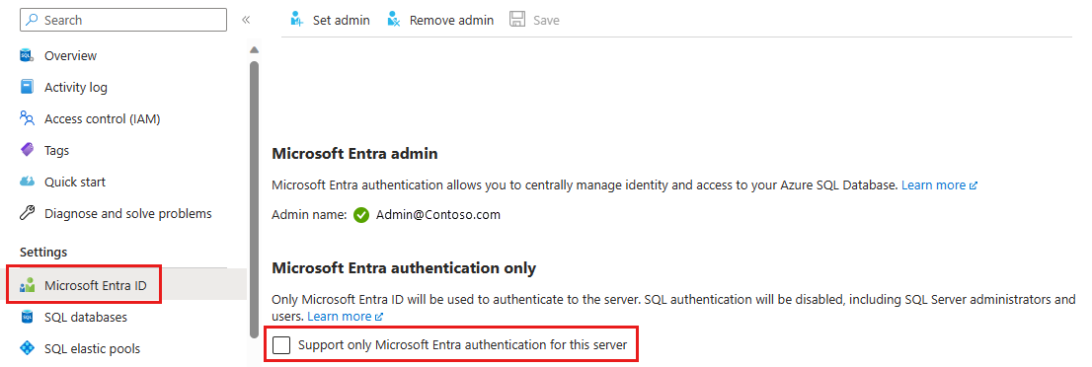Collapse the sidebar with double chevron

pos(246,20)
